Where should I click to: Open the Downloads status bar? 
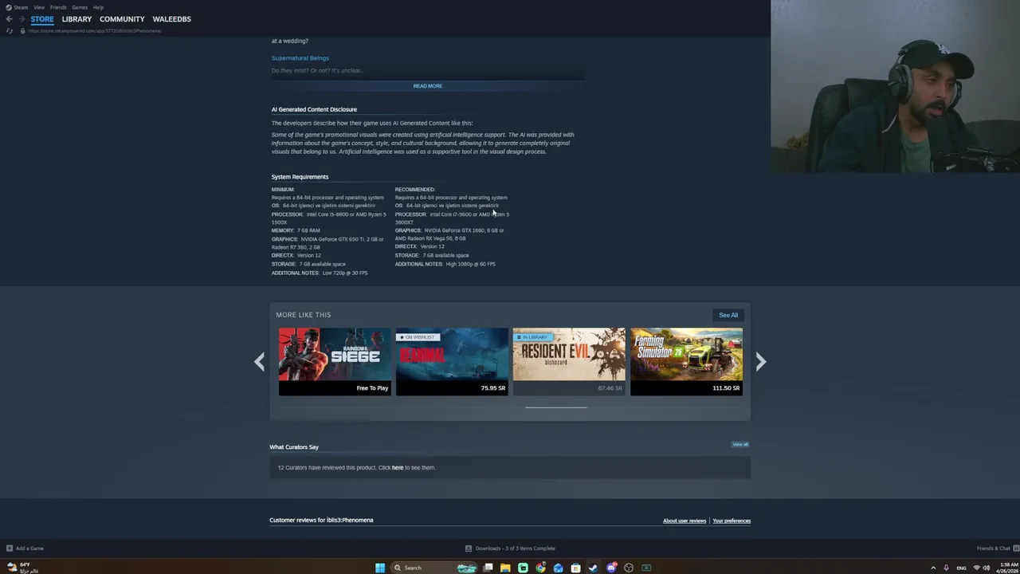tap(510, 548)
